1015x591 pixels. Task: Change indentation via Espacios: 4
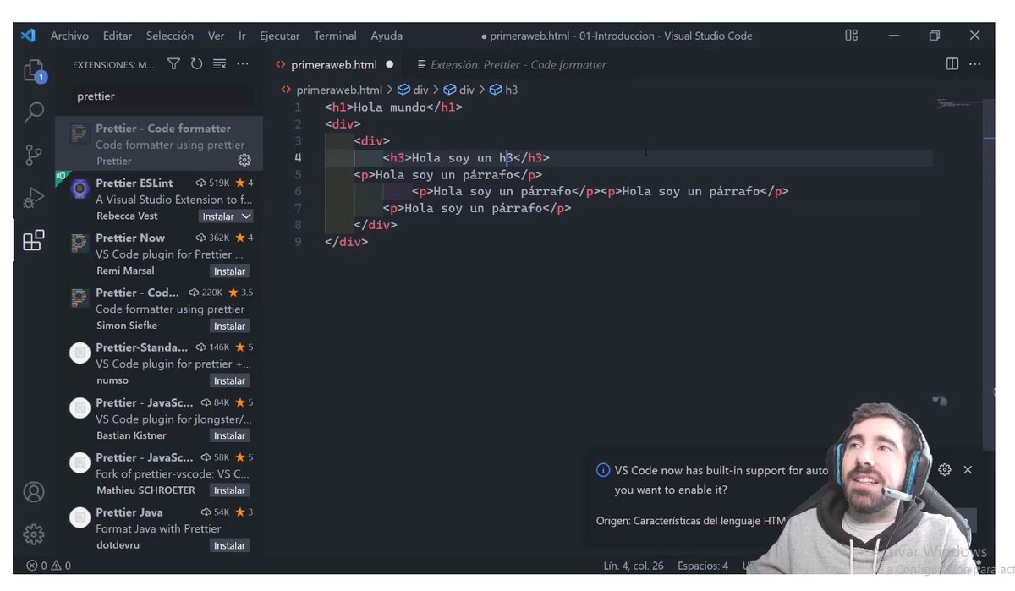point(702,566)
